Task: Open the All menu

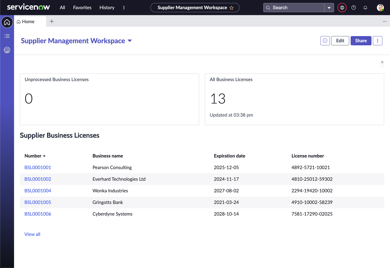Action: (62, 8)
